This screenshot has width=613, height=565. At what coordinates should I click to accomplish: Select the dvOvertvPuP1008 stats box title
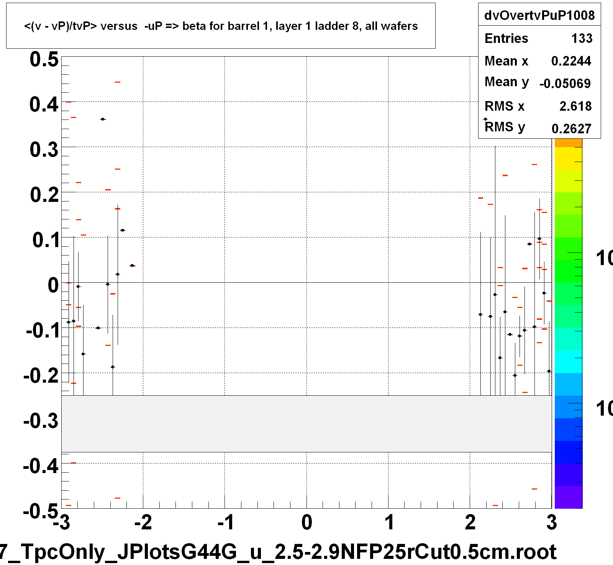[539, 15]
